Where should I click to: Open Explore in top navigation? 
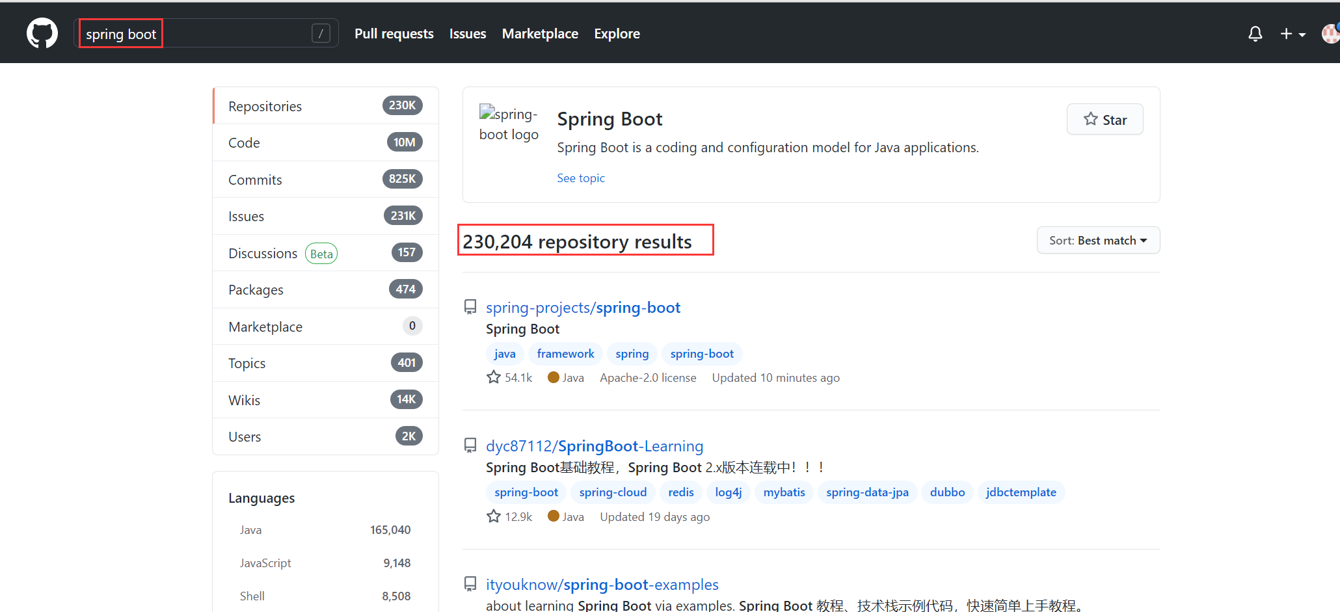pyautogui.click(x=617, y=34)
